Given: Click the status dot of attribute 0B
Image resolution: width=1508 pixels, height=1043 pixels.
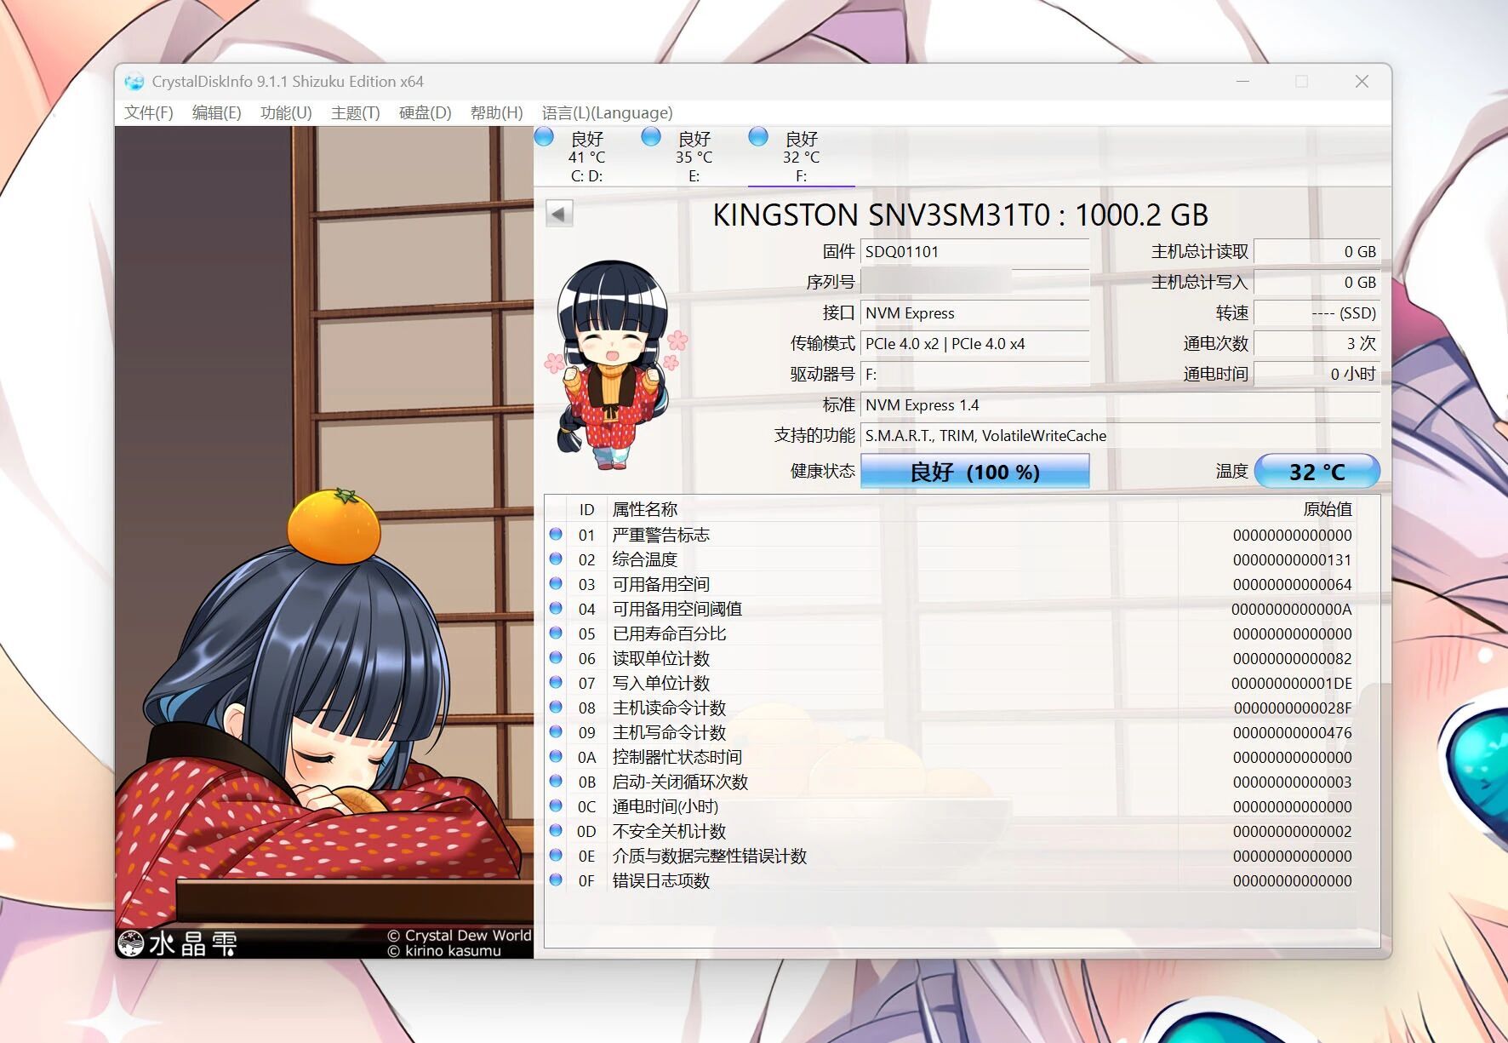Looking at the screenshot, I should (556, 782).
